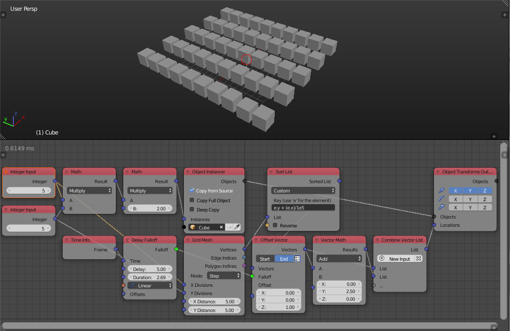Enable Copy Full Object checkbox
The width and height of the screenshot is (510, 331).
pyautogui.click(x=192, y=200)
